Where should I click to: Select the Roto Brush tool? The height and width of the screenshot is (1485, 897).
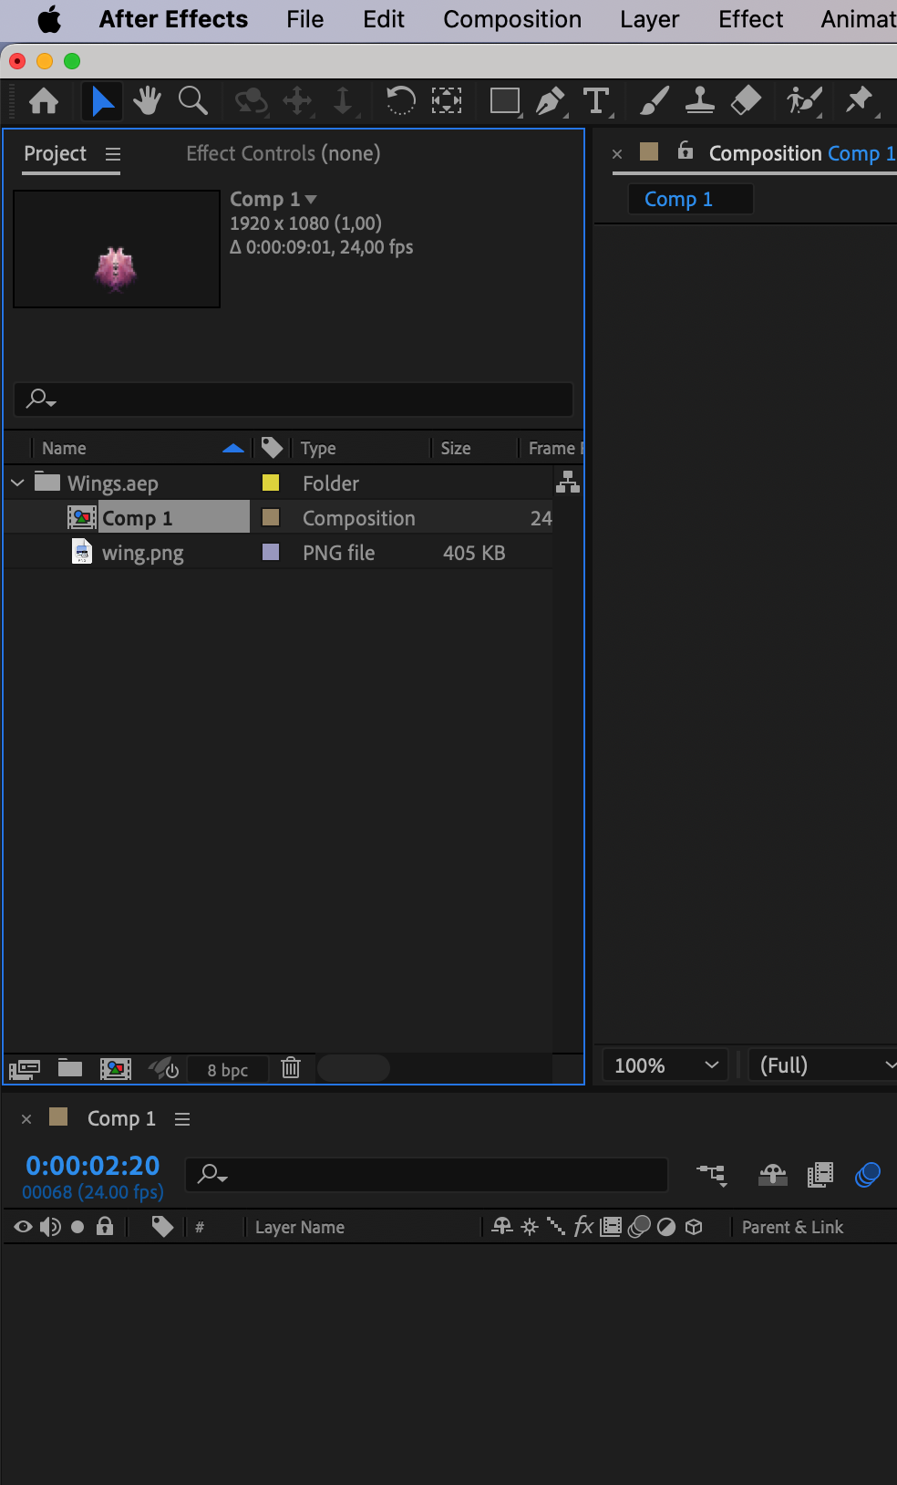[804, 100]
